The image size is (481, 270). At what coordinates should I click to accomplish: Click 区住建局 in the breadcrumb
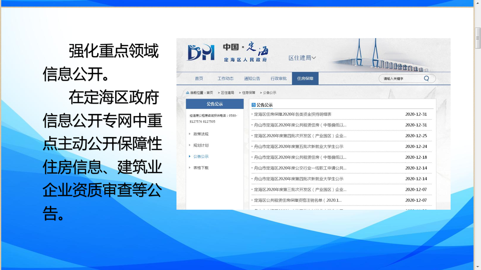click(228, 93)
